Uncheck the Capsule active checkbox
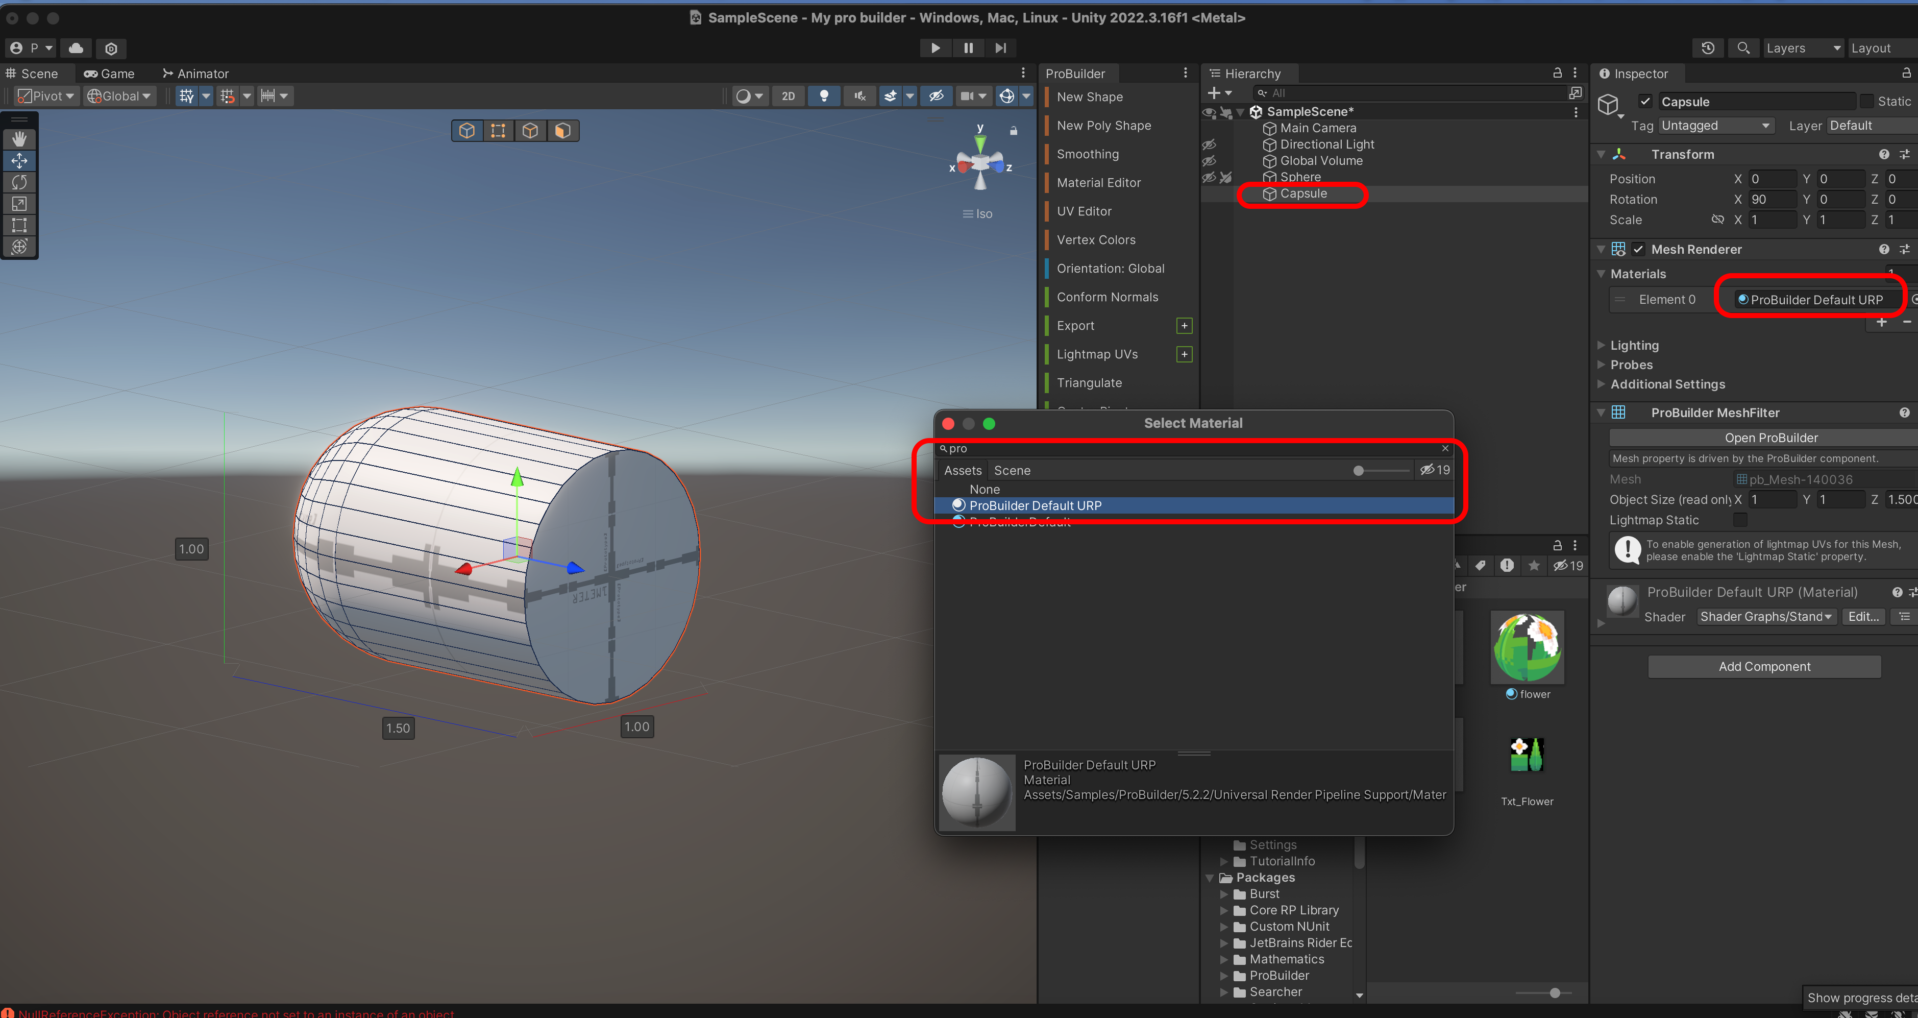Screen dimensions: 1918x1018 [x=1645, y=102]
